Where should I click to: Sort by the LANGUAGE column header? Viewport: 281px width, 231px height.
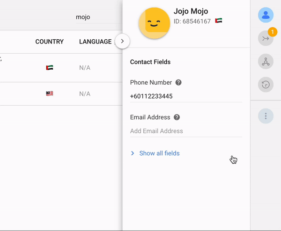click(96, 42)
